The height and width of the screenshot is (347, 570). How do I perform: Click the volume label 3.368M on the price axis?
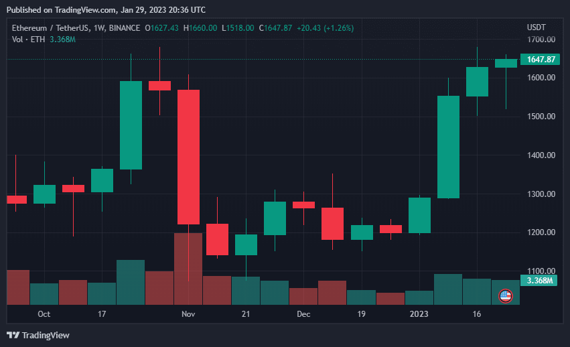(x=539, y=281)
